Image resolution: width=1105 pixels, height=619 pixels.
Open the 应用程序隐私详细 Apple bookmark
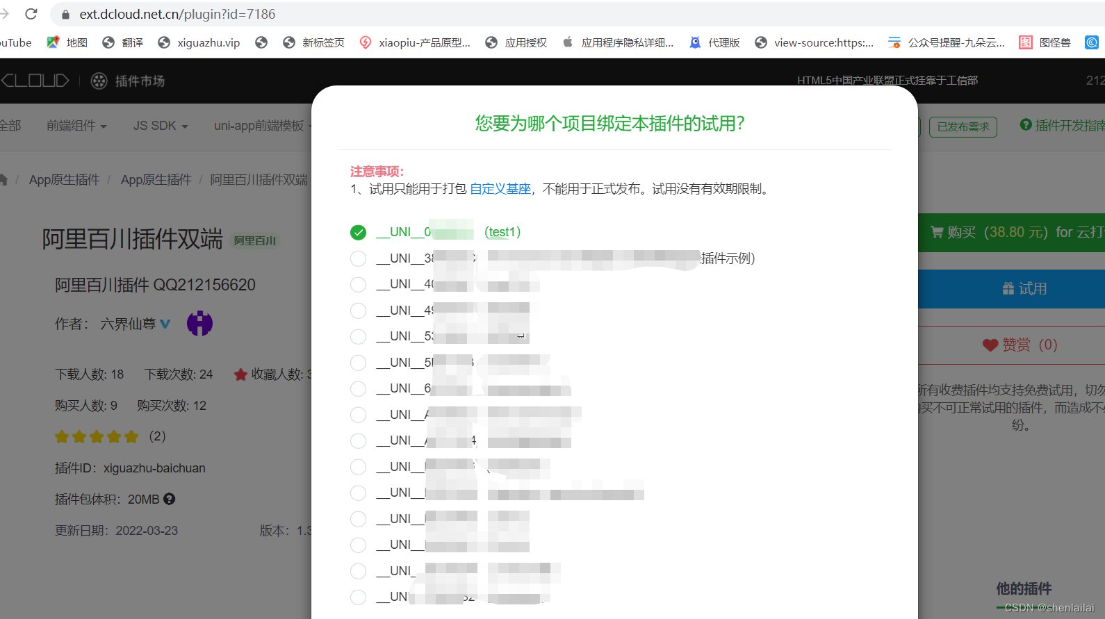(x=618, y=42)
